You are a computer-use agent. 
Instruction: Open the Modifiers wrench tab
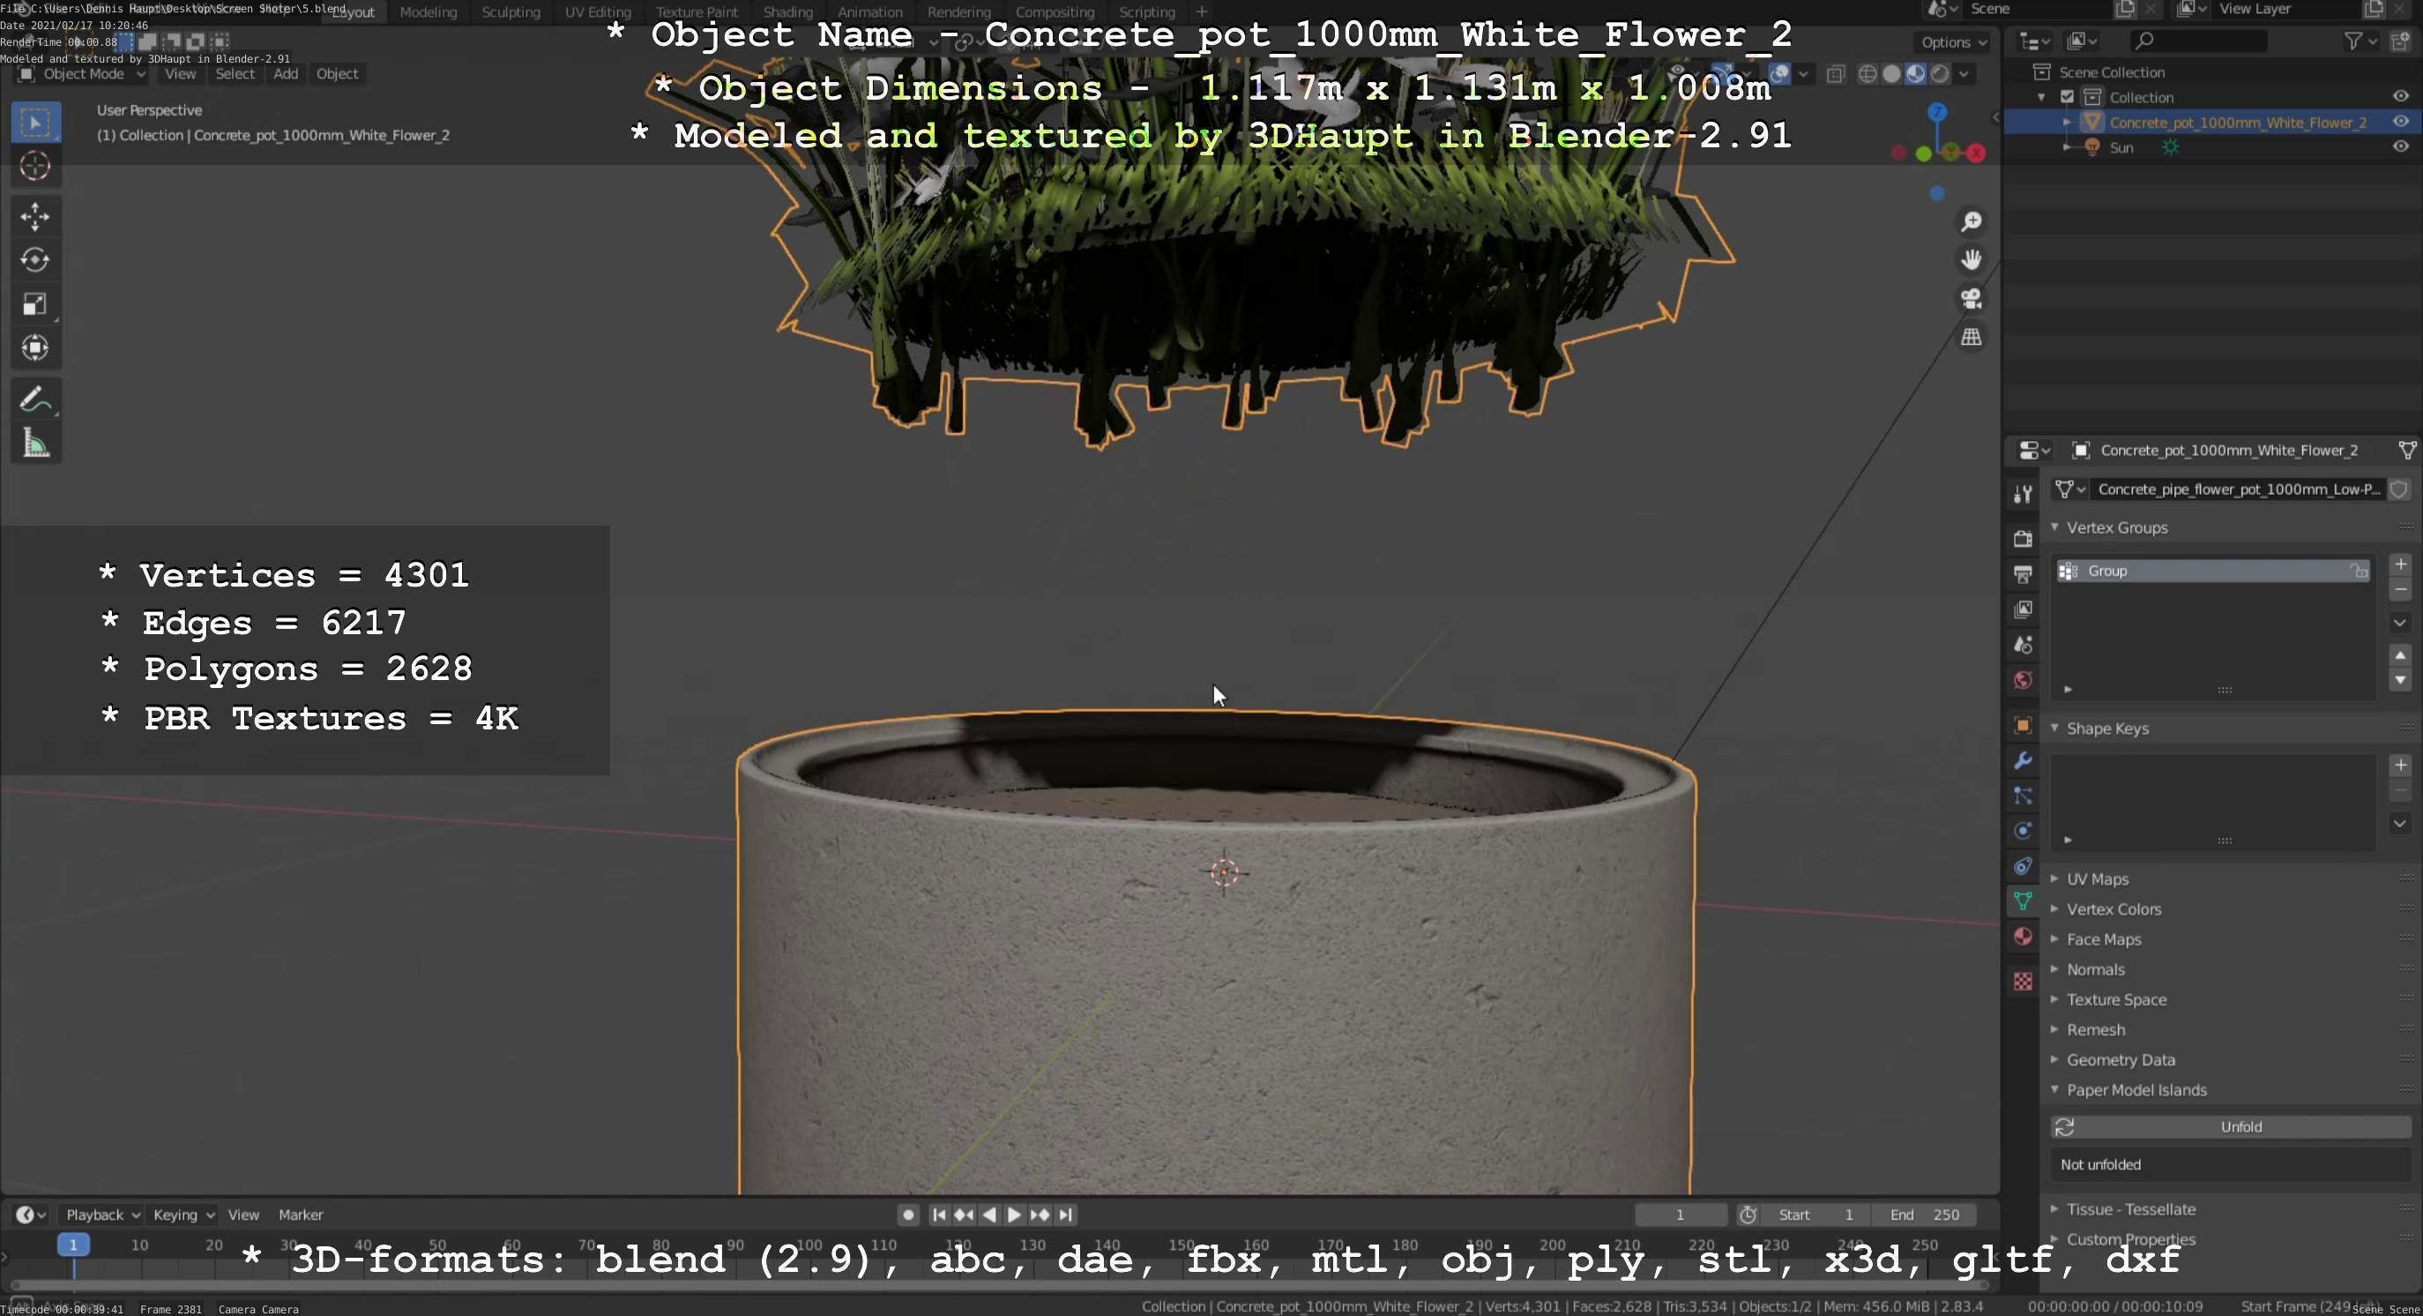[2023, 760]
